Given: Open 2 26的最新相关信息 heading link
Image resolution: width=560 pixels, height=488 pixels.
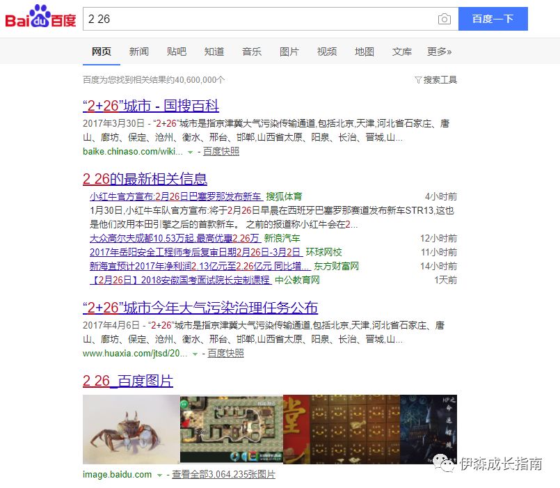Looking at the screenshot, I should coord(145,179).
